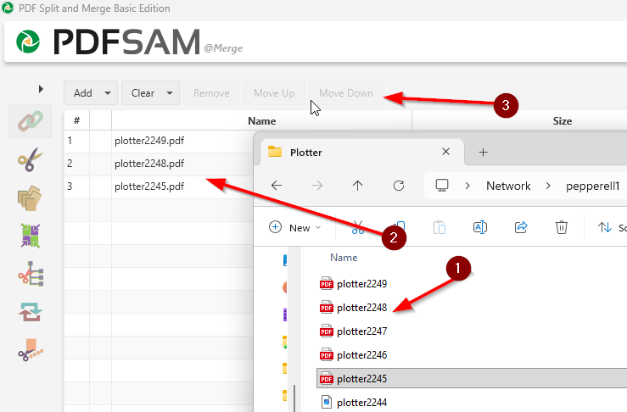This screenshot has height=412, width=627.
Task: Select plotter2248.pdf row in merge list
Action: [159, 164]
